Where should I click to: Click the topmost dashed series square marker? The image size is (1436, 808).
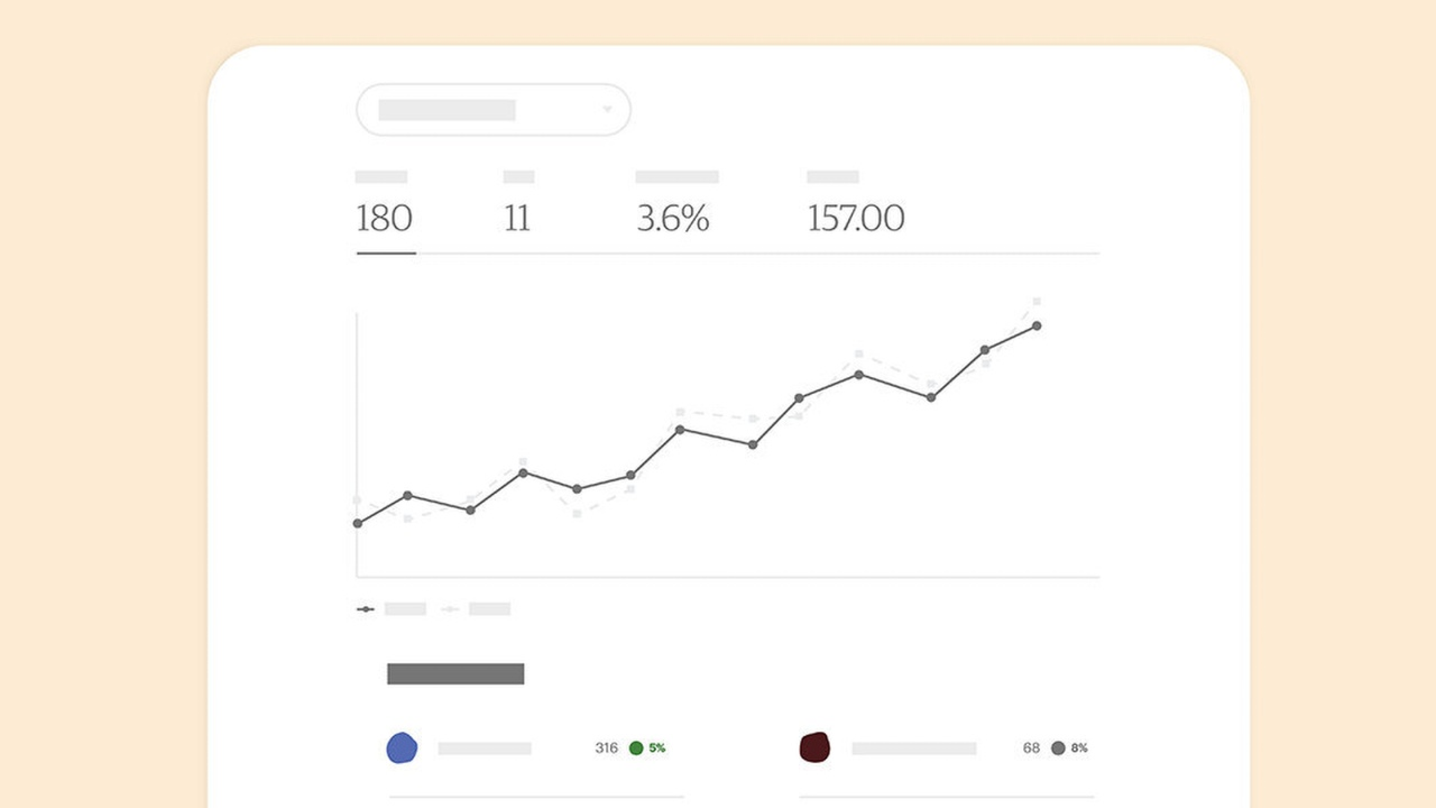[x=1037, y=302]
